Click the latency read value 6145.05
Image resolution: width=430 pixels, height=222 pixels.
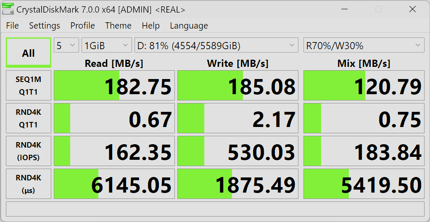coord(114,184)
